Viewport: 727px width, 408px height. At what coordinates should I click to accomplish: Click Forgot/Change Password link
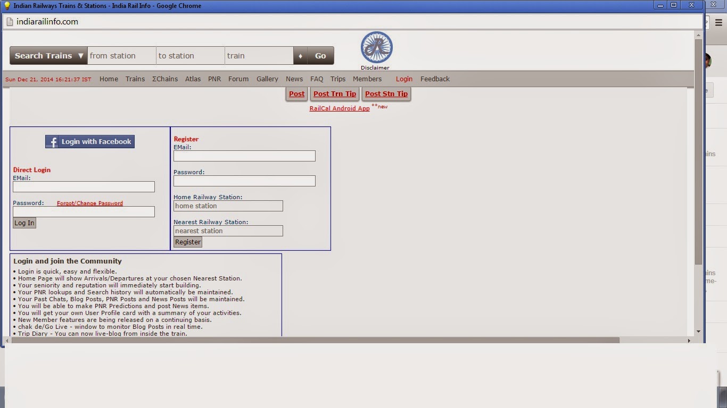(90, 203)
